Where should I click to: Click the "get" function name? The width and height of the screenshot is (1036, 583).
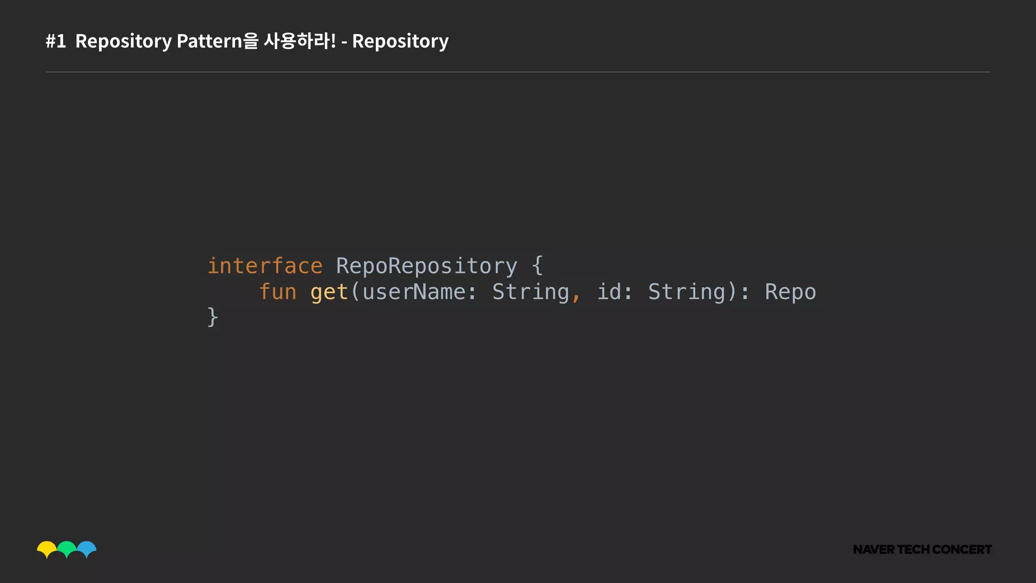coord(329,293)
